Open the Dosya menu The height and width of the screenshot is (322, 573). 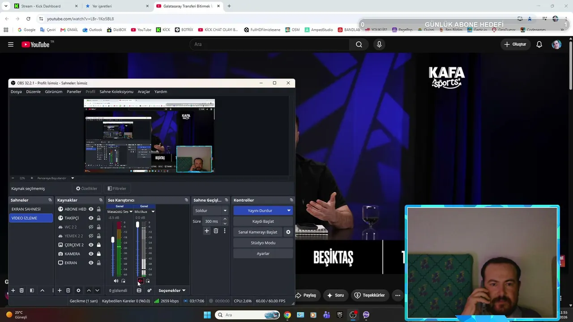(16, 92)
